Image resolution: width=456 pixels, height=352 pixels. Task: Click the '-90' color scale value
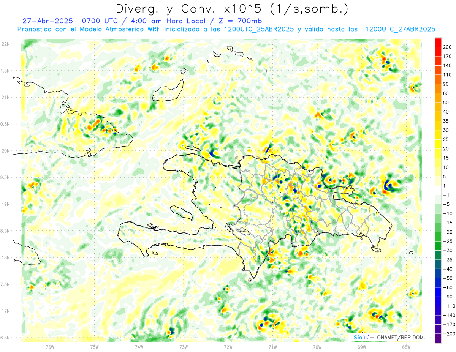pos(448,297)
